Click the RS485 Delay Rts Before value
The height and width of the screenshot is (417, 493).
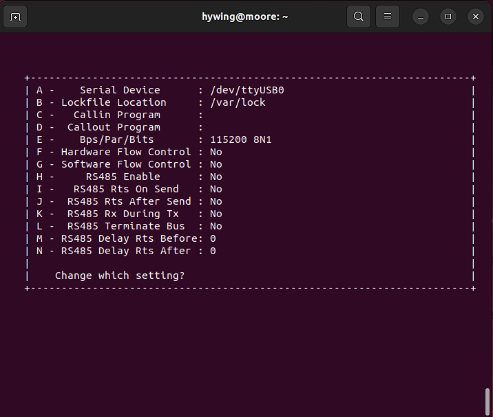tap(213, 238)
